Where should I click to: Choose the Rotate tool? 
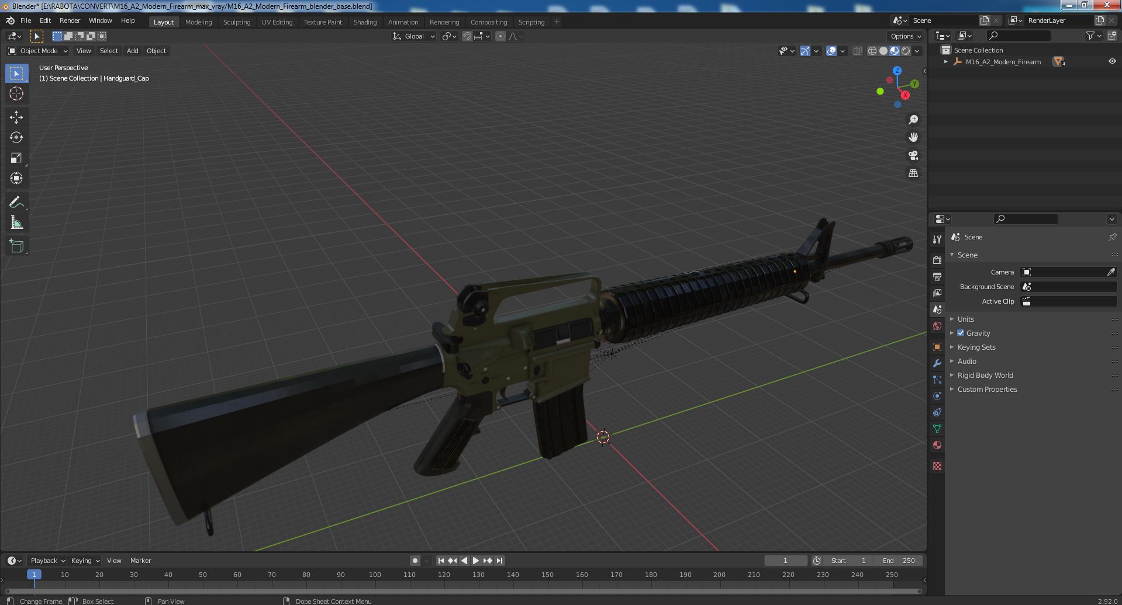(16, 137)
